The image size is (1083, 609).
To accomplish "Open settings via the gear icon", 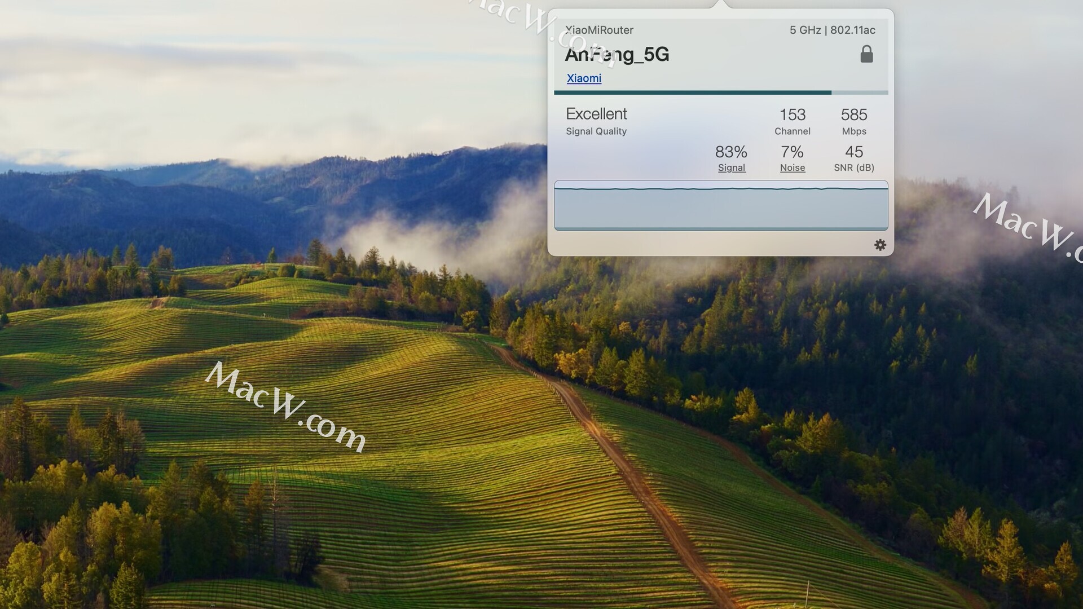I will click(x=880, y=245).
